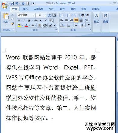Click the enclosed character icon
Image resolution: width=118 pixels, height=133 pixels.
coord(45,25)
